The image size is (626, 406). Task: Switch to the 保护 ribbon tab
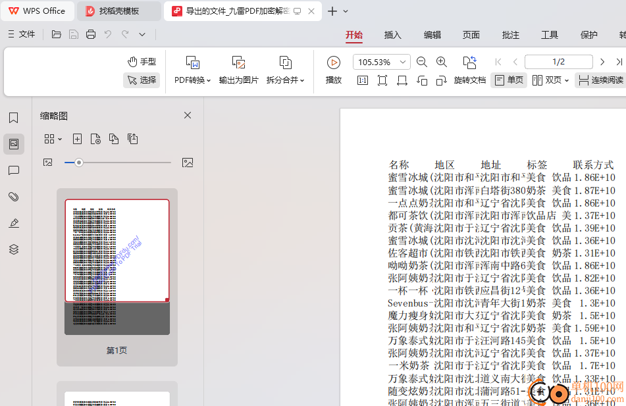(x=589, y=35)
